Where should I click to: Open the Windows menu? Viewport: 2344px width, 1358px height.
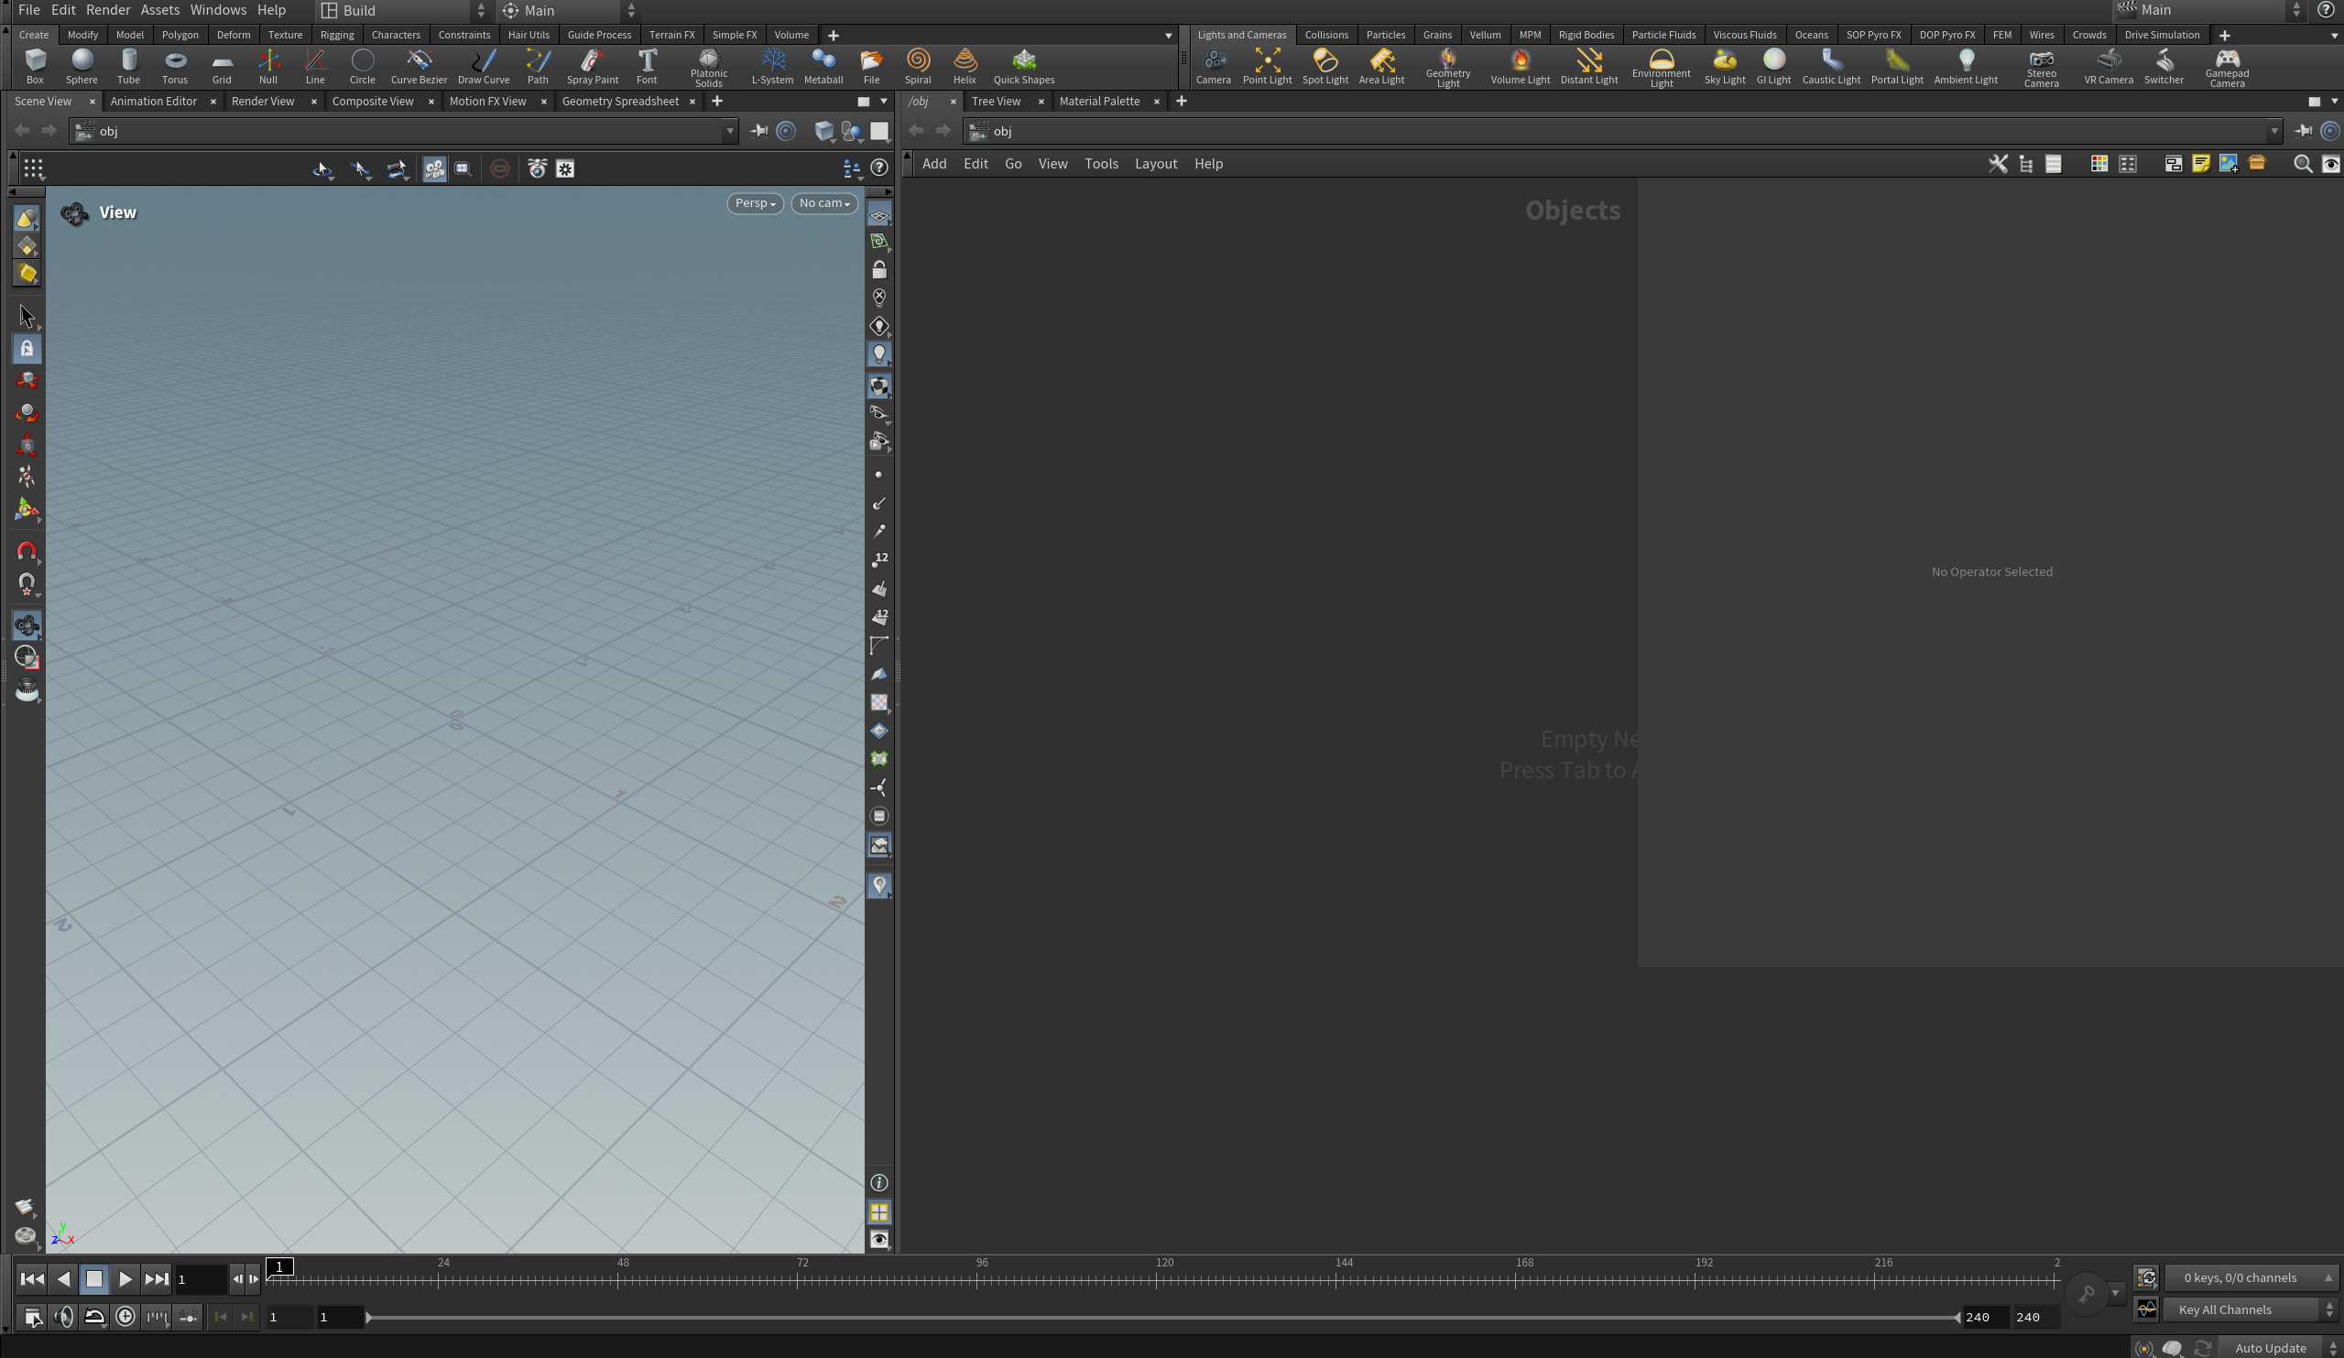(218, 10)
